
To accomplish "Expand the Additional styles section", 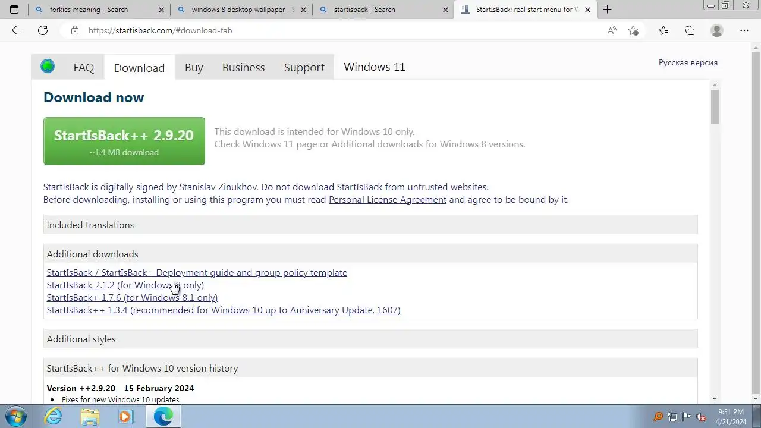I will pyautogui.click(x=370, y=339).
